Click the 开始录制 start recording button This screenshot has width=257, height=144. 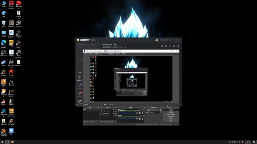pos(171,112)
